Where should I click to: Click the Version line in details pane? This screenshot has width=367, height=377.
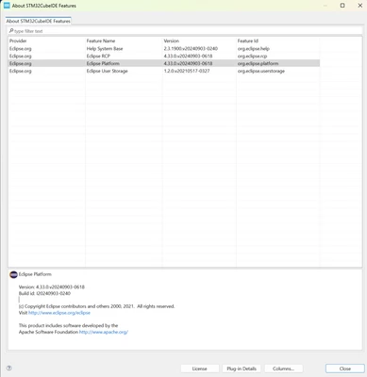52,287
